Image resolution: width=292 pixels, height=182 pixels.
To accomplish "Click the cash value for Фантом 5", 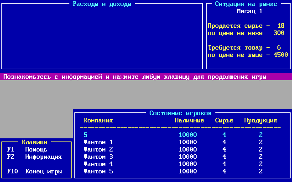I will point(188,171).
